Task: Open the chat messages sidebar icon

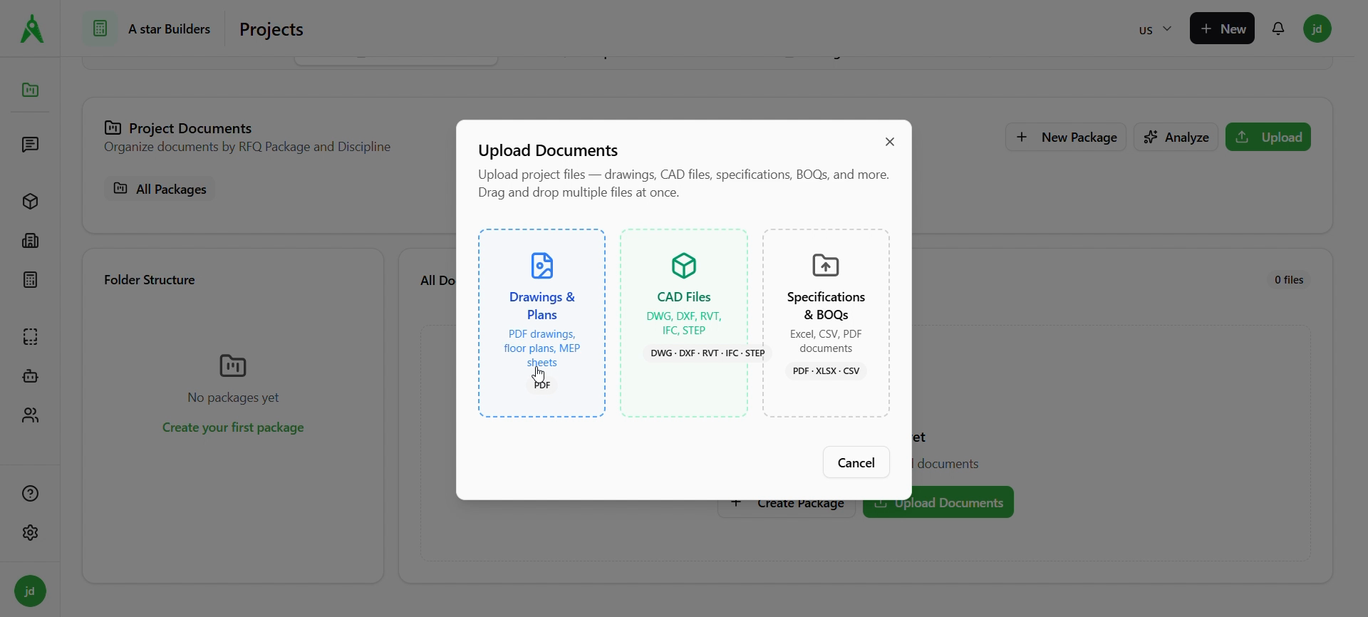Action: pyautogui.click(x=30, y=145)
